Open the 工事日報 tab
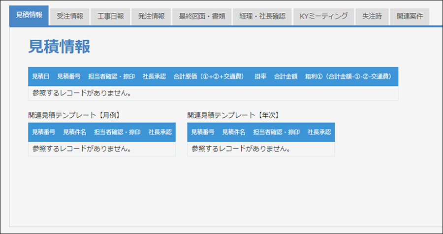This screenshot has height=234, width=443. pos(111,16)
